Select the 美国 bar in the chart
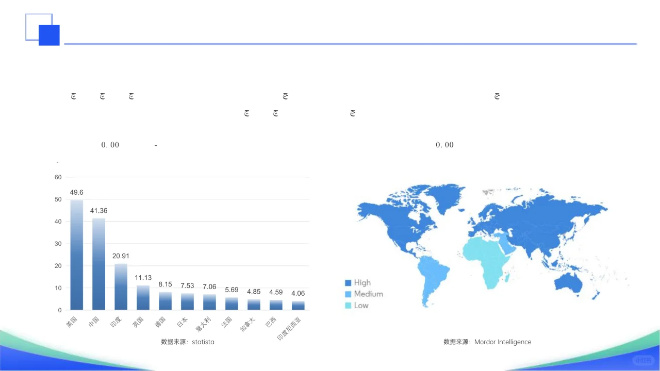This screenshot has height=371, width=660. coord(77,255)
